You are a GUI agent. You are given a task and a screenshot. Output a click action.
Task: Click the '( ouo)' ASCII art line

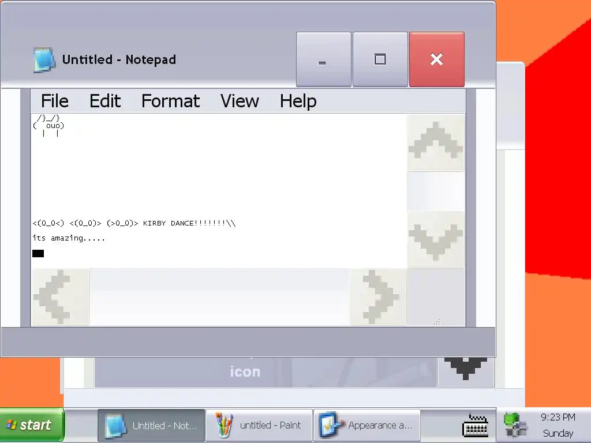48,126
